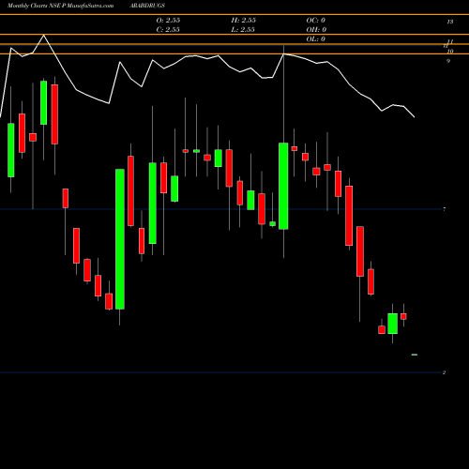Select the close price 'C: 2.55' value
469x469 pixels.
click(168, 30)
